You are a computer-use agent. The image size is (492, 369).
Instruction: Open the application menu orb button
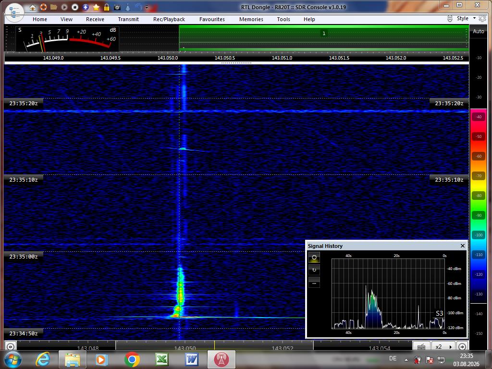click(x=14, y=12)
